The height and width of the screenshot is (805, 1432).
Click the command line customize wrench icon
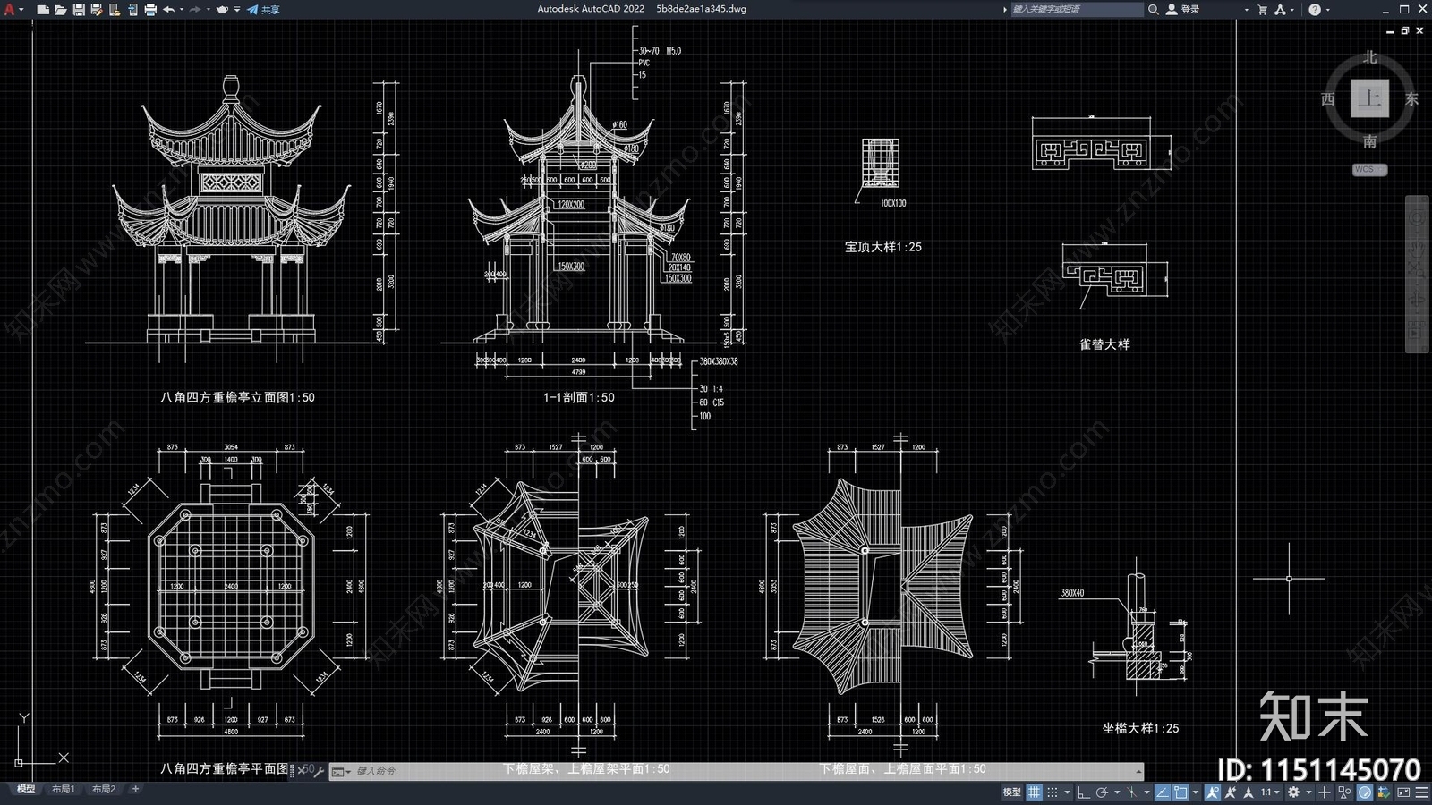pyautogui.click(x=319, y=771)
